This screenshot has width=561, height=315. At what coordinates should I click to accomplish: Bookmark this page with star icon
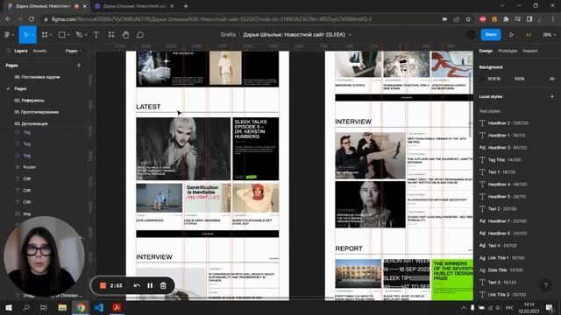(468, 19)
